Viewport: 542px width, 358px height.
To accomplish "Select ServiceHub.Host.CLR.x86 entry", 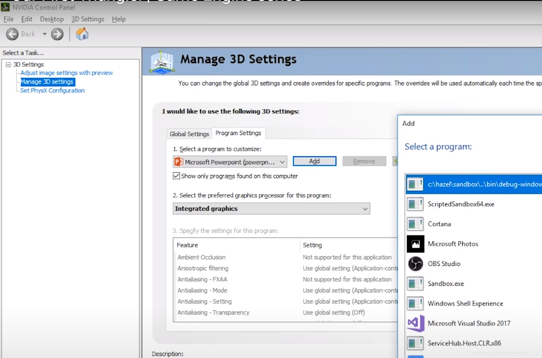I will (474, 343).
